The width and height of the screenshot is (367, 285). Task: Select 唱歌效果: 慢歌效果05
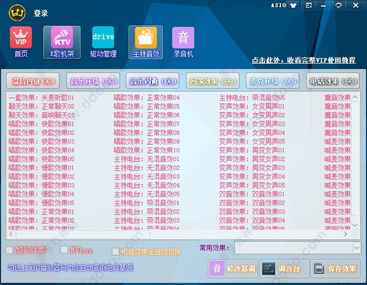pyautogui.click(x=41, y=203)
